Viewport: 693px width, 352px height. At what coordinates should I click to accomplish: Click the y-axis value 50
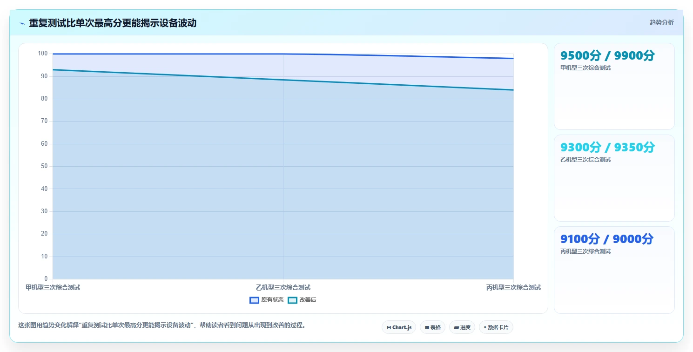click(x=44, y=166)
